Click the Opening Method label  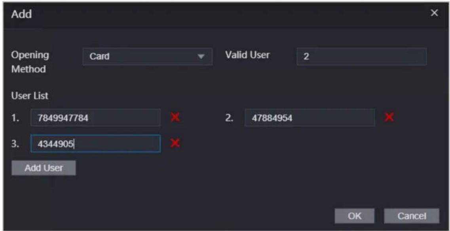[x=30, y=62]
